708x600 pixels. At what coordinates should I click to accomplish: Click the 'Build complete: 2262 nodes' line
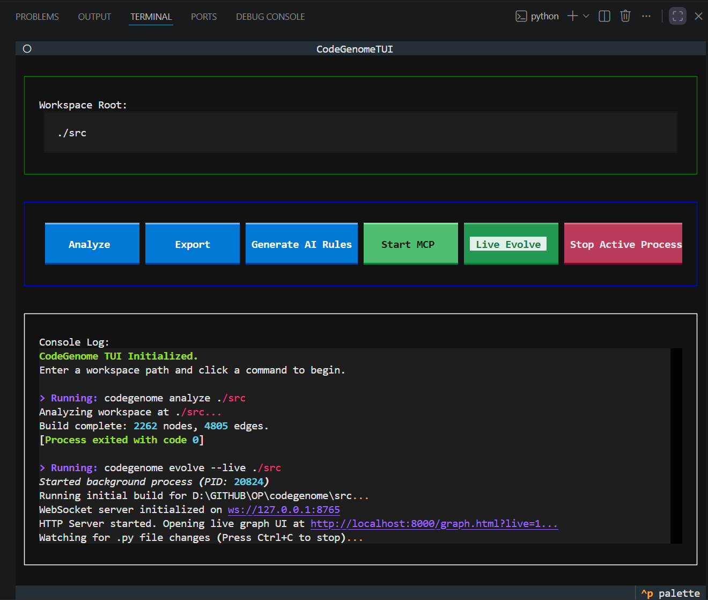154,426
